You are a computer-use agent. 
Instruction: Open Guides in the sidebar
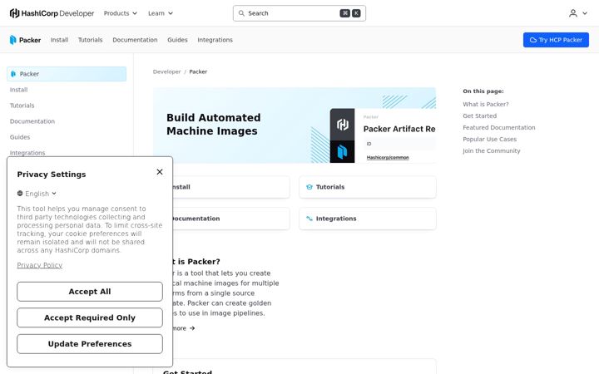point(20,137)
